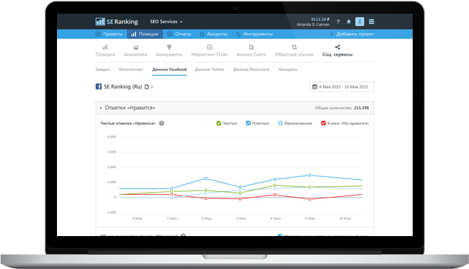
Task: Click the Добавить проект button
Action: click(x=352, y=34)
